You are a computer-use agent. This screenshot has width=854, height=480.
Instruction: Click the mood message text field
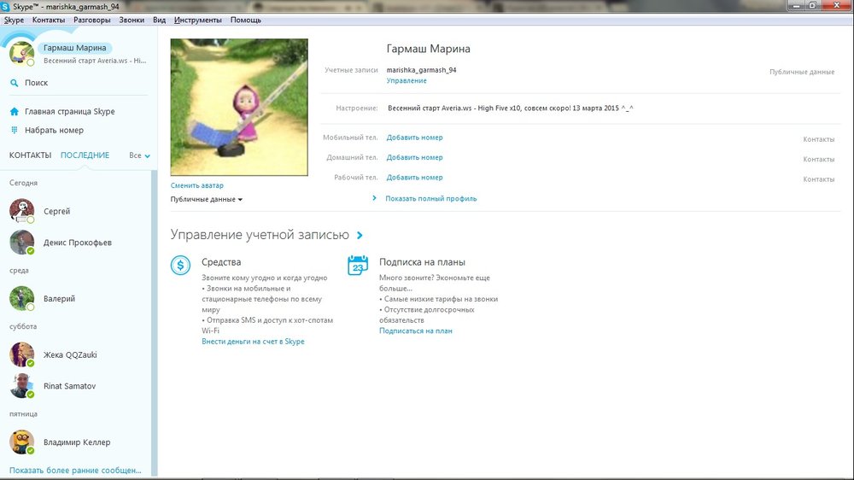pos(511,108)
